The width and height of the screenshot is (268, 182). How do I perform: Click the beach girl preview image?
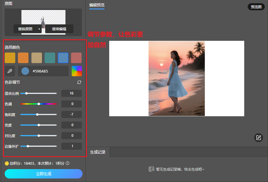click(176, 78)
